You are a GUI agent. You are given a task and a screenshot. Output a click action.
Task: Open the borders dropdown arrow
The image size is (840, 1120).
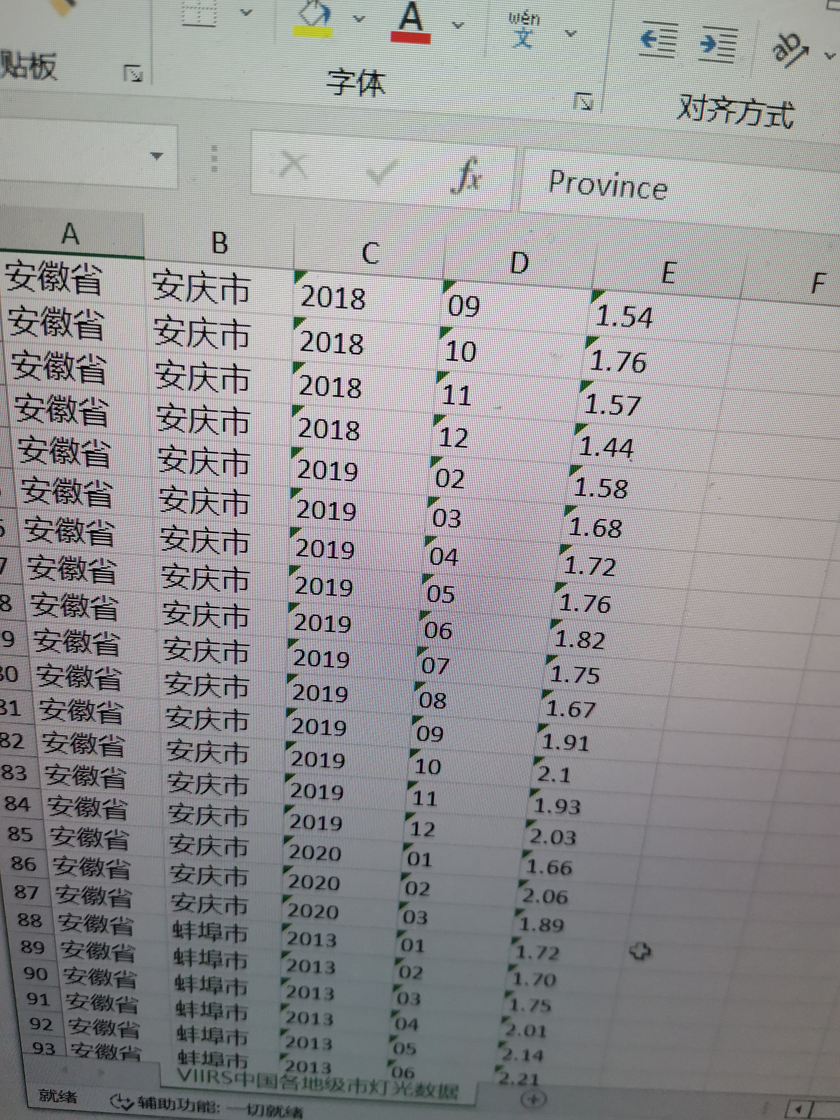(x=246, y=13)
